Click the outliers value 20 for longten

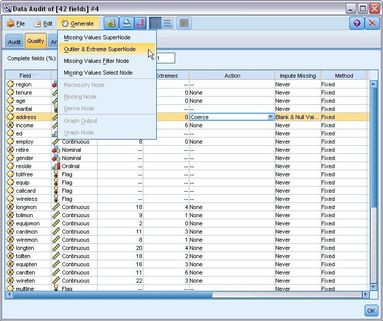[x=139, y=248]
